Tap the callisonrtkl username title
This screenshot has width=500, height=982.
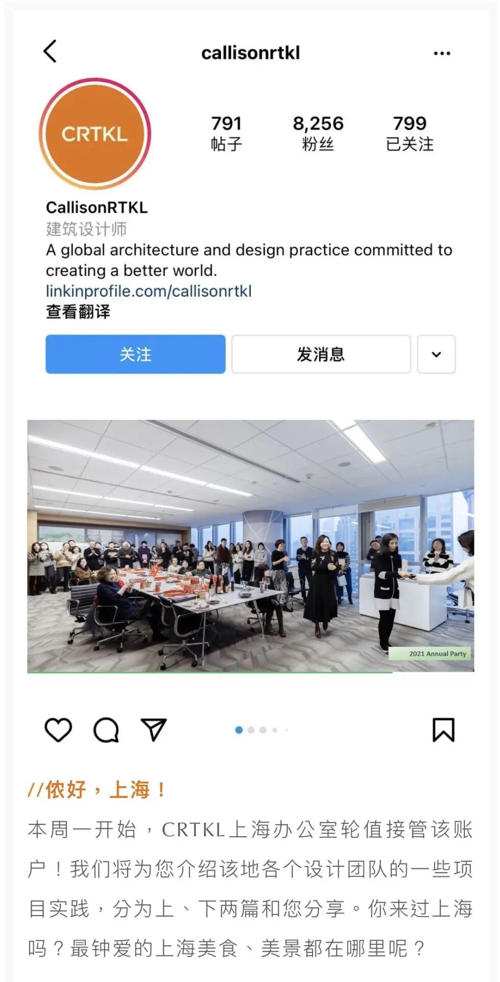point(250,53)
